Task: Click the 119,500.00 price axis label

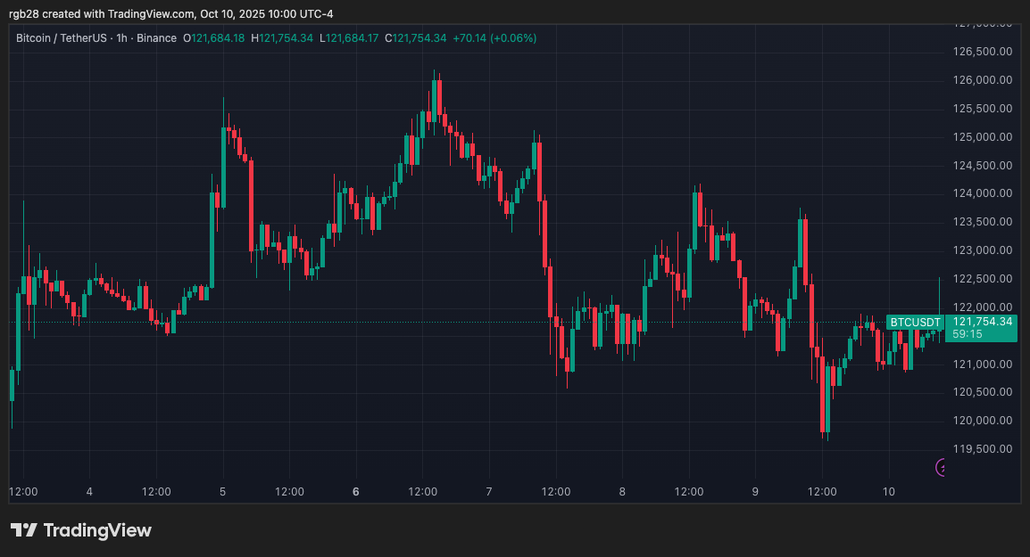Action: coord(982,449)
